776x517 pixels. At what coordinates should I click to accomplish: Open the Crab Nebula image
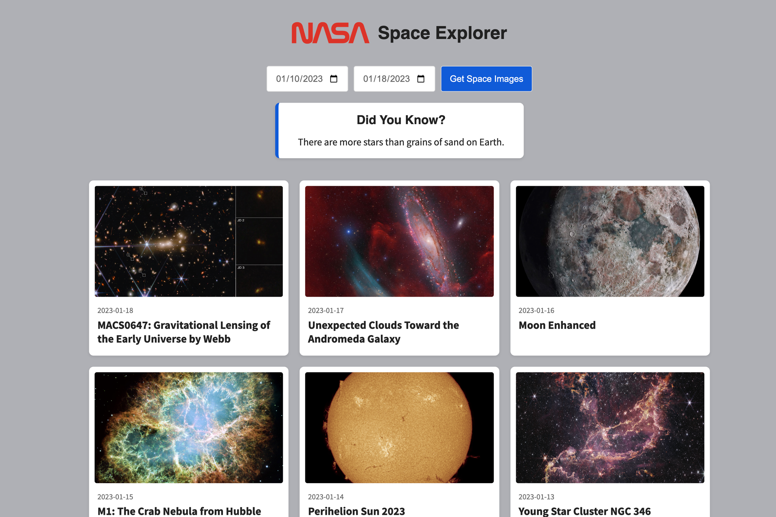point(189,428)
